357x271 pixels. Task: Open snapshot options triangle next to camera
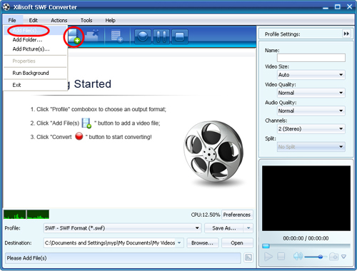pos(343,257)
